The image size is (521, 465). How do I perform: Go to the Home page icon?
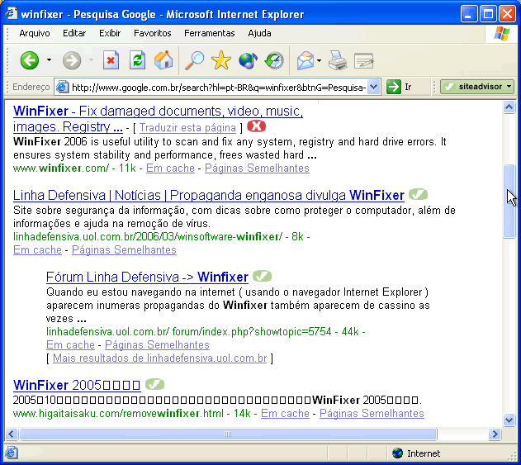click(x=163, y=60)
